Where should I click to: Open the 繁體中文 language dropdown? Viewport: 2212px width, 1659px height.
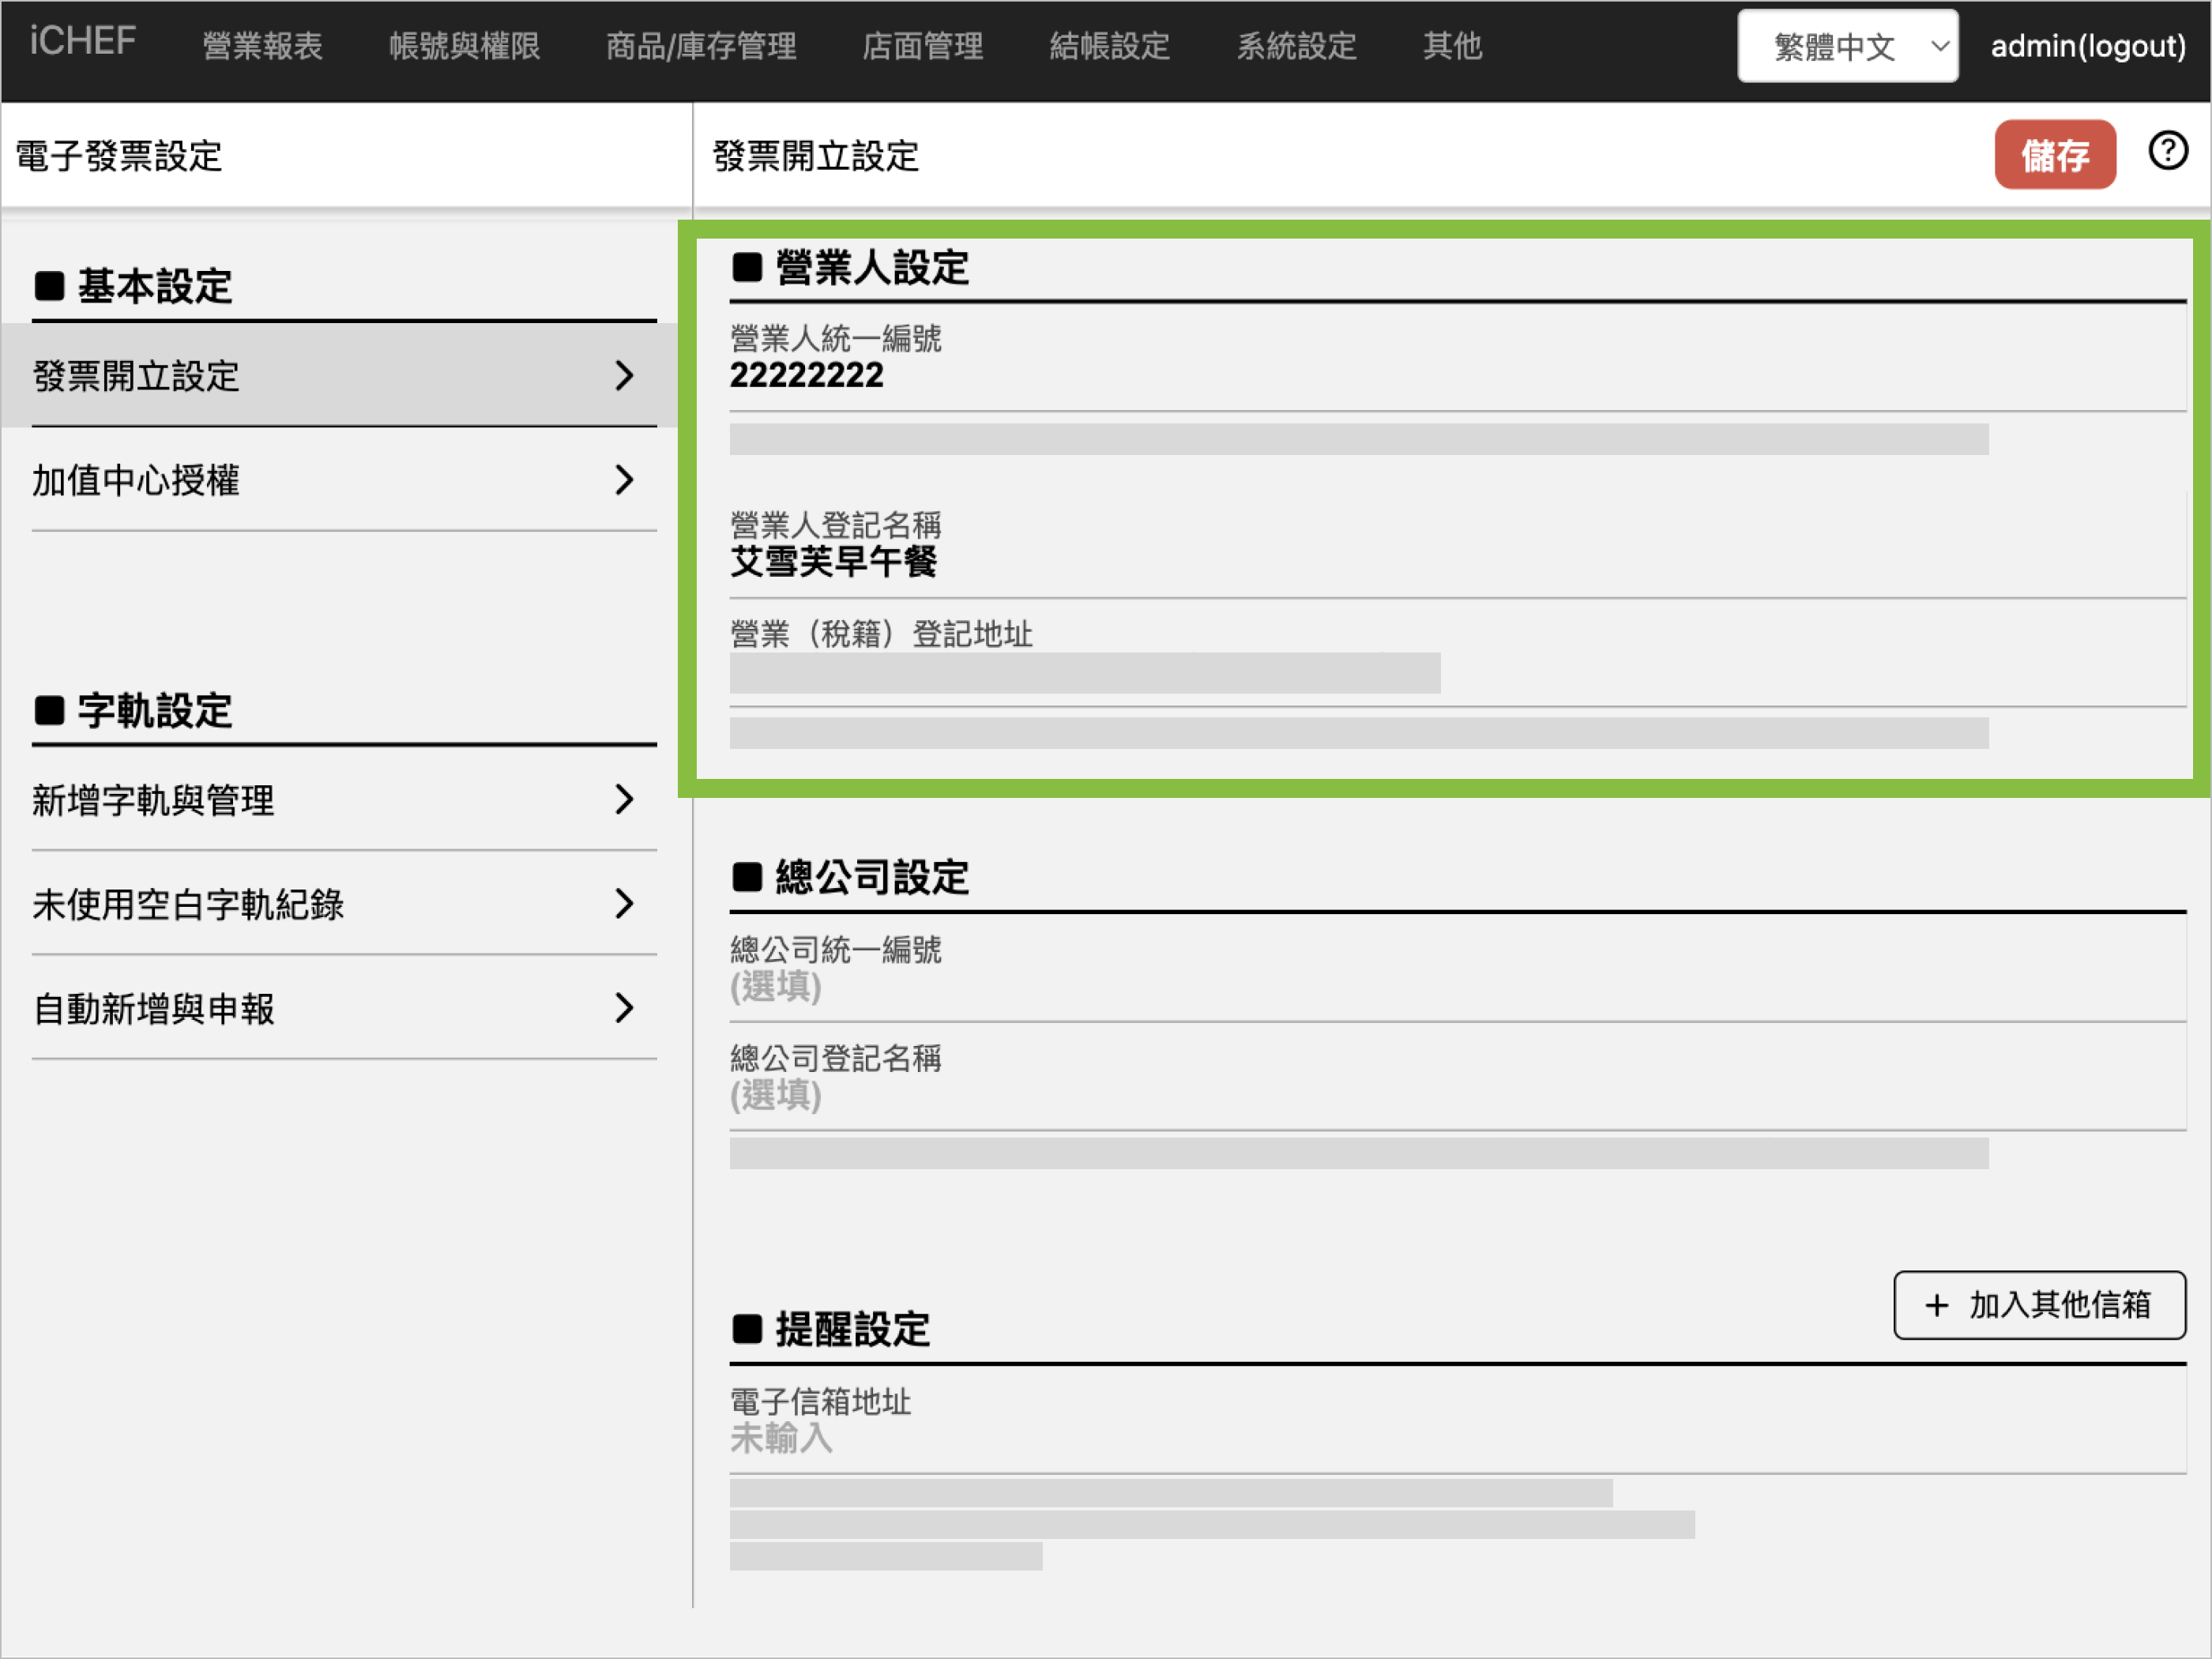(x=1846, y=46)
